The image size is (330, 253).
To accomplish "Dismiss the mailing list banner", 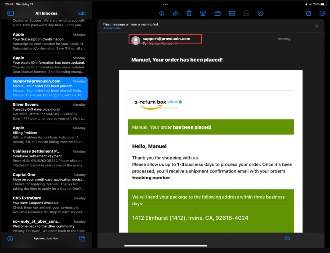I will pos(317,26).
